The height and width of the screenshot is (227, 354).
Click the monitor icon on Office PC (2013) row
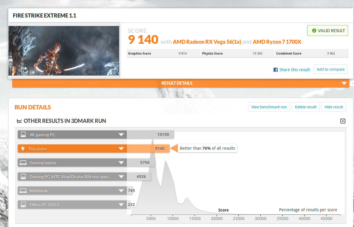pos(23,205)
